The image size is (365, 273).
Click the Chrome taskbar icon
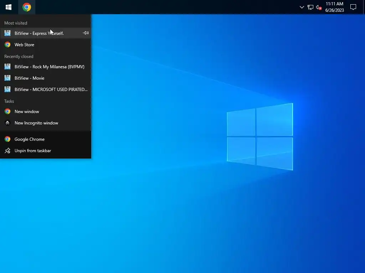click(27, 7)
